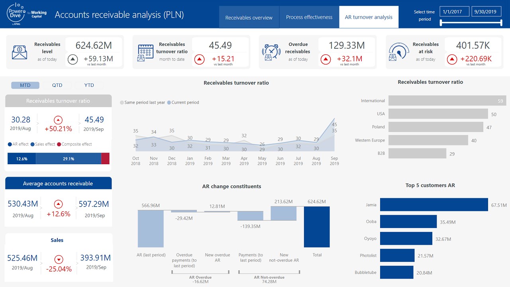Image resolution: width=510 pixels, height=287 pixels.
Task: Select the QTD period toggle
Action: 57,85
